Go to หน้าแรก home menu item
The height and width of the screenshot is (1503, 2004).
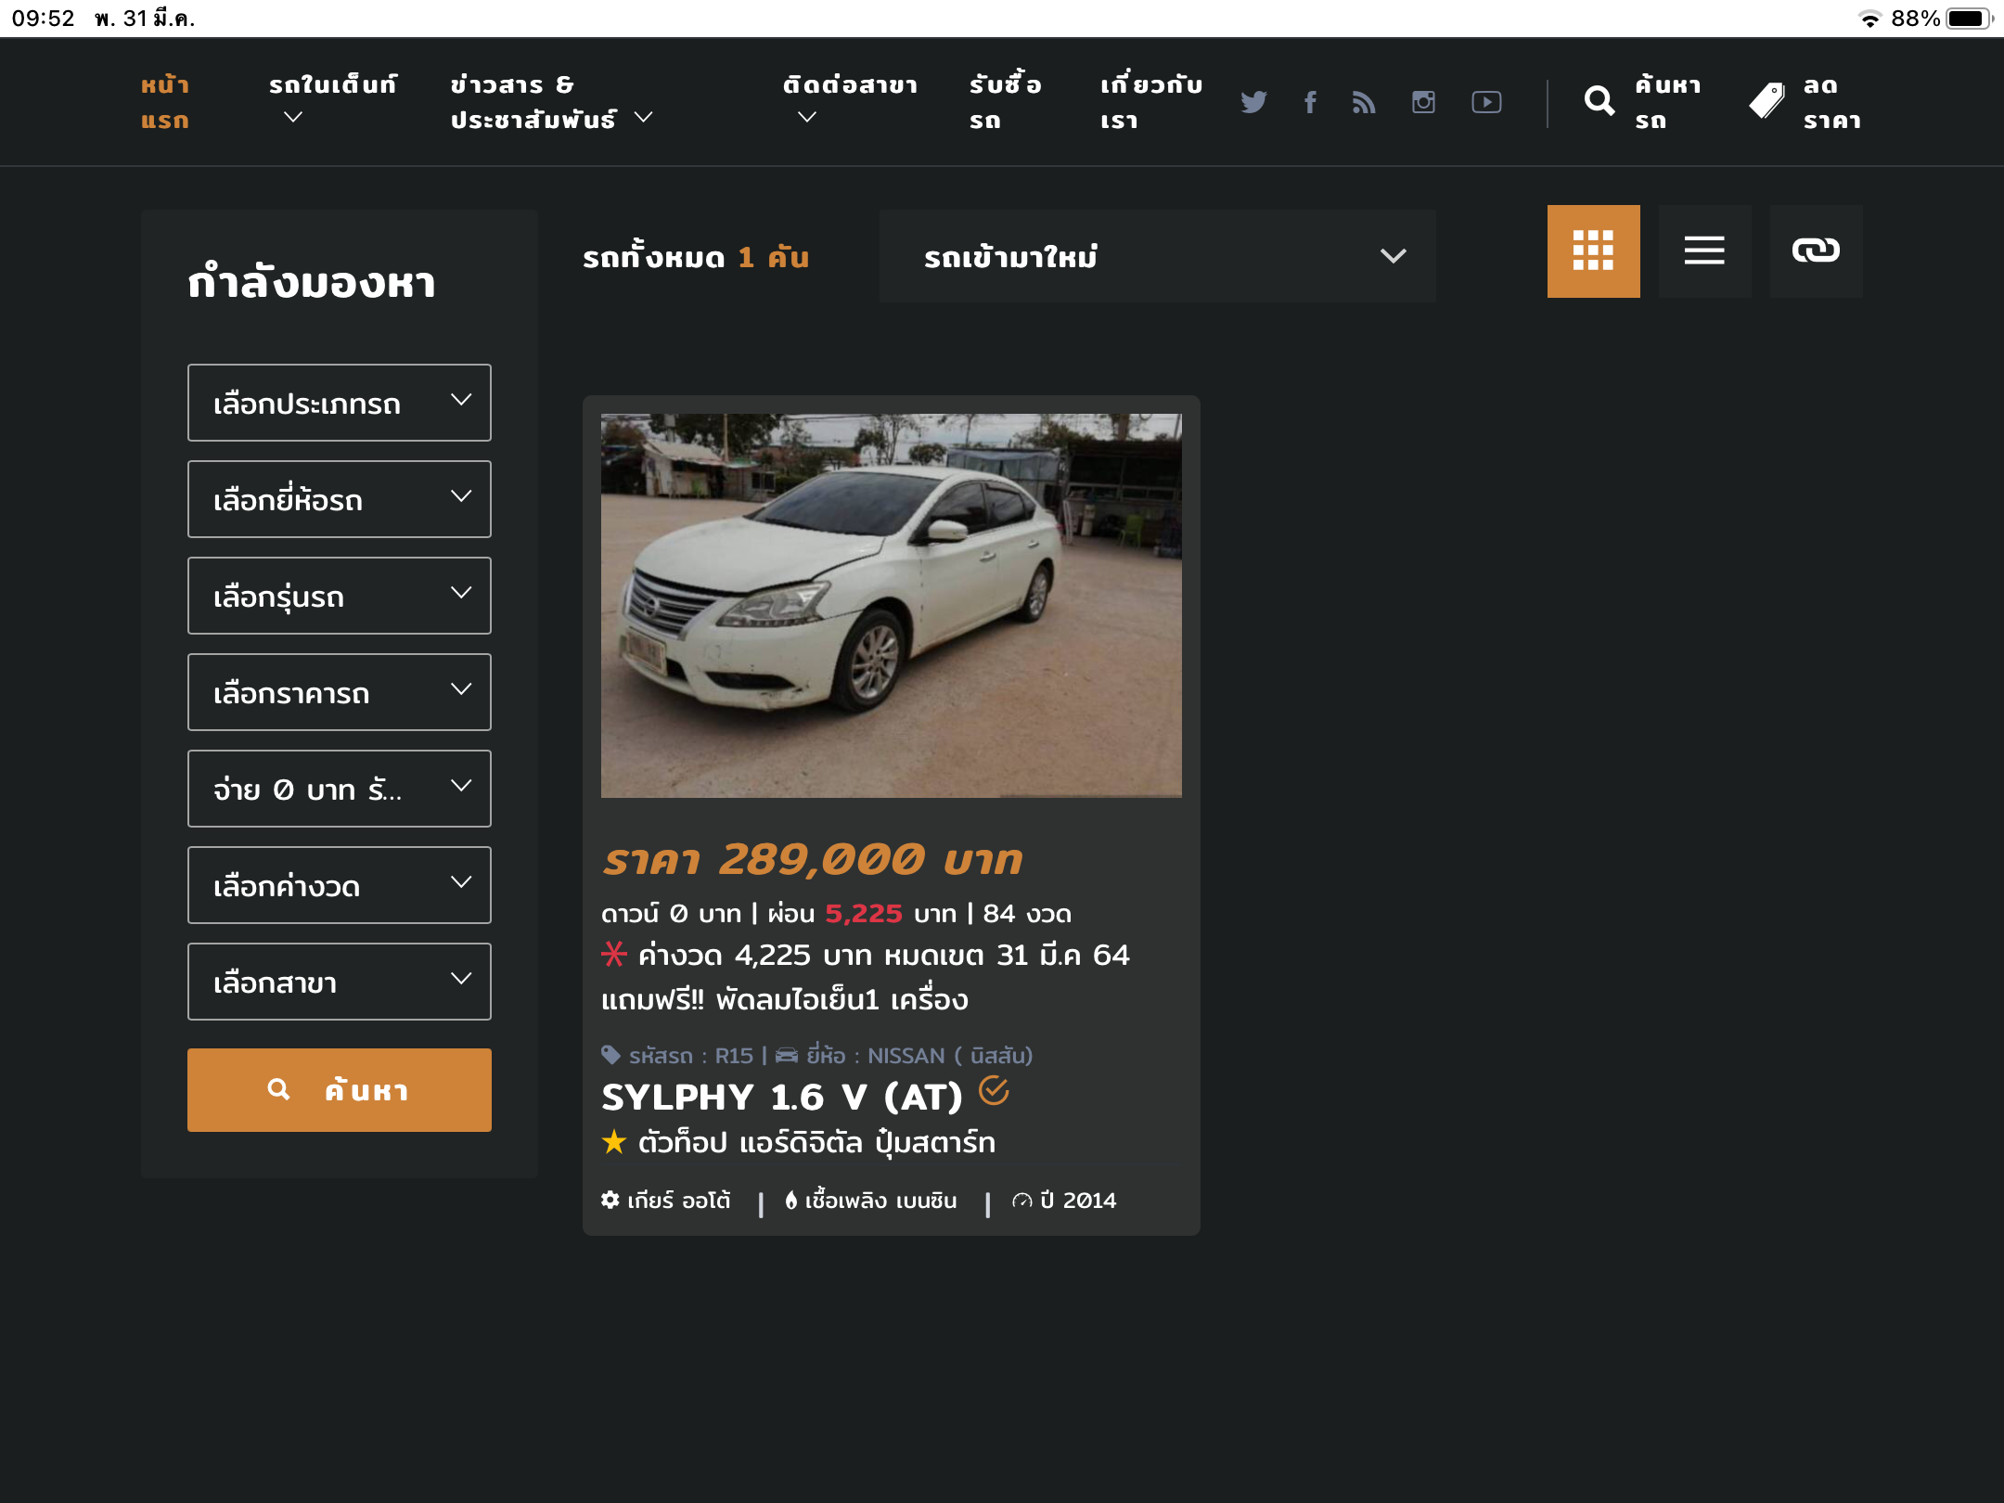point(165,102)
